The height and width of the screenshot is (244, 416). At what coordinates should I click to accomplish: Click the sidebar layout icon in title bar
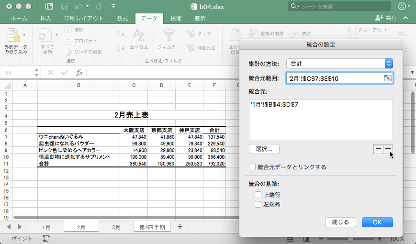(x=49, y=6)
